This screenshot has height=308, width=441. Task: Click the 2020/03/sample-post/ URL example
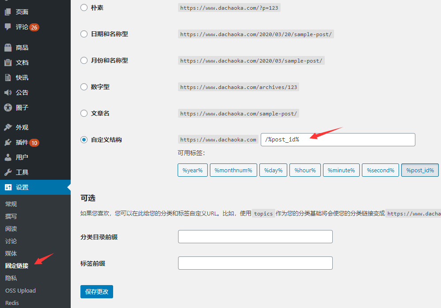[x=251, y=61]
